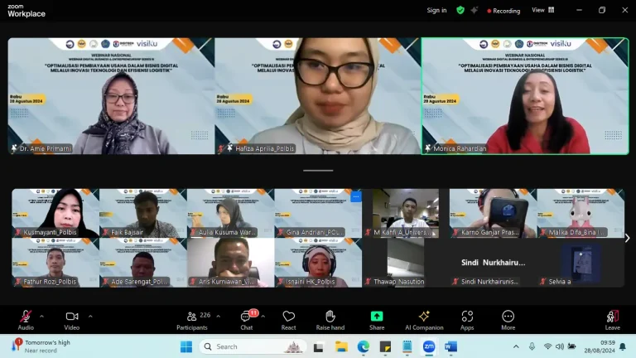Select Fathur Rozi_Polbis video tile

(55, 263)
